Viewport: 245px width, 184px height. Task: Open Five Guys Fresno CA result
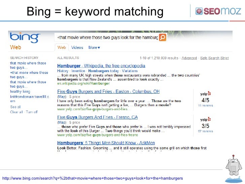97,117
